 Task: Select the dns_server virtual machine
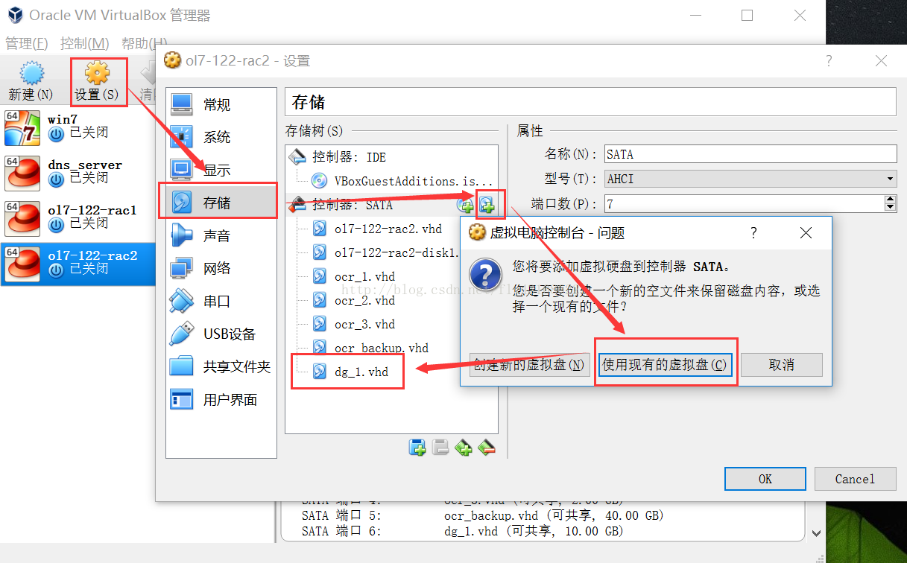pos(78,172)
